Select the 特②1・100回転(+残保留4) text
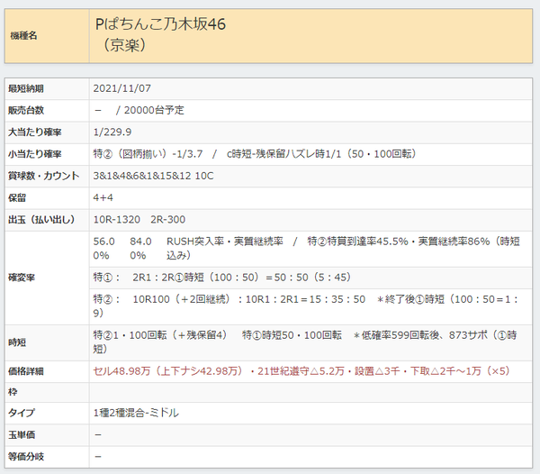The height and width of the screenshot is (474, 540). 160,335
